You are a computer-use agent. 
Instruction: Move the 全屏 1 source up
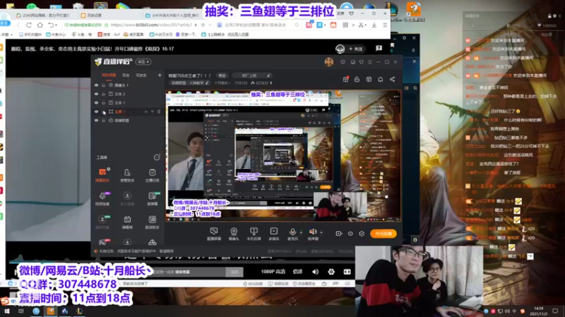click(146, 112)
